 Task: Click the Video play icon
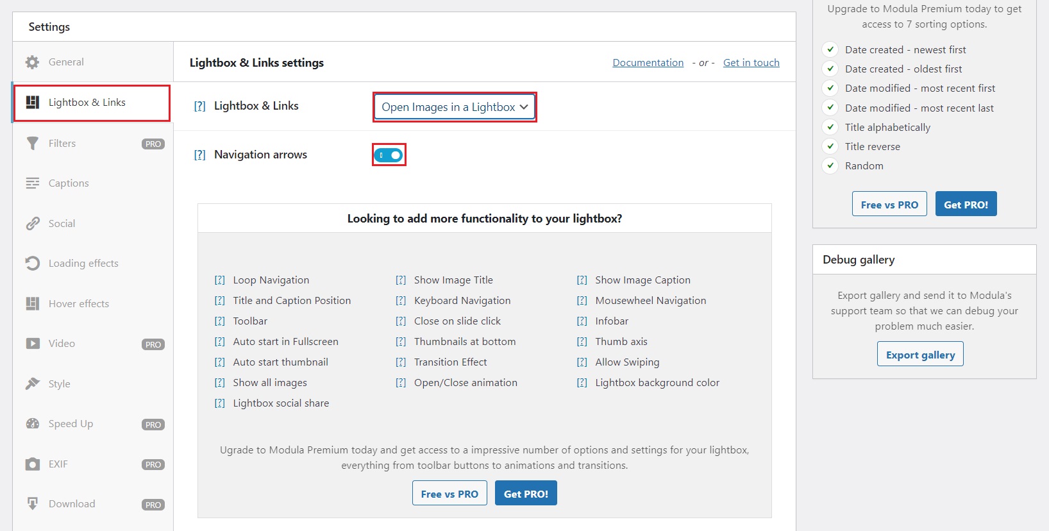(x=32, y=344)
